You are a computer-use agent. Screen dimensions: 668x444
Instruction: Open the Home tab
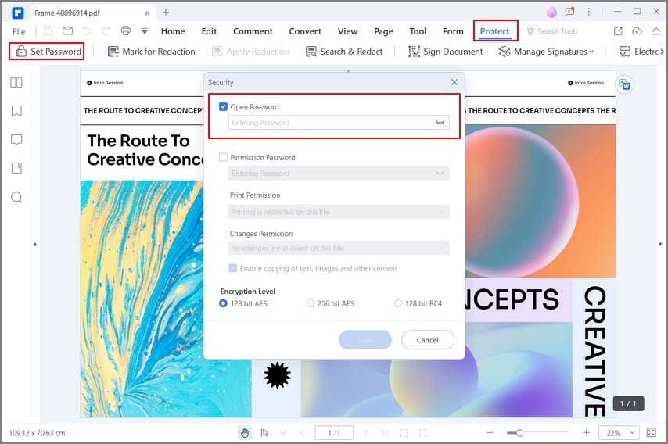point(173,31)
